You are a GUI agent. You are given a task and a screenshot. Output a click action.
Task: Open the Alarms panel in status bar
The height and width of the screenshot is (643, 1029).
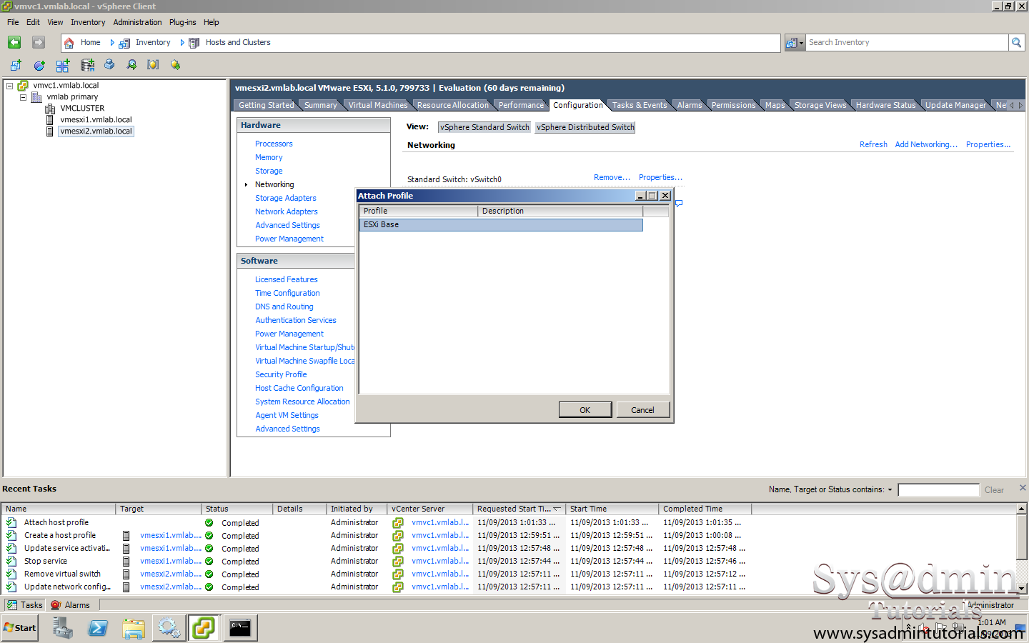click(x=71, y=605)
